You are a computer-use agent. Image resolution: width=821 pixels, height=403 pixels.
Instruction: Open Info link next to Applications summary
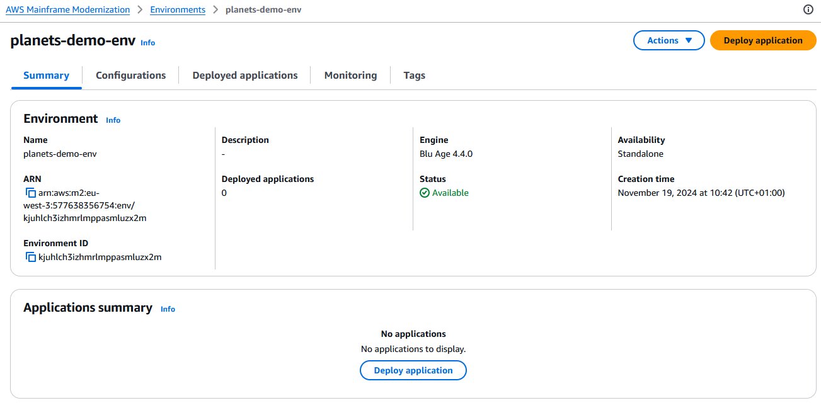pyautogui.click(x=168, y=309)
